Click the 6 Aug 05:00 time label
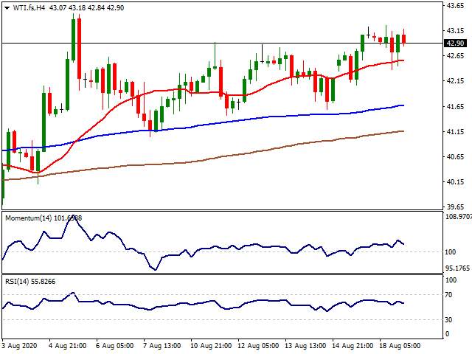472x354 pixels. (x=115, y=345)
